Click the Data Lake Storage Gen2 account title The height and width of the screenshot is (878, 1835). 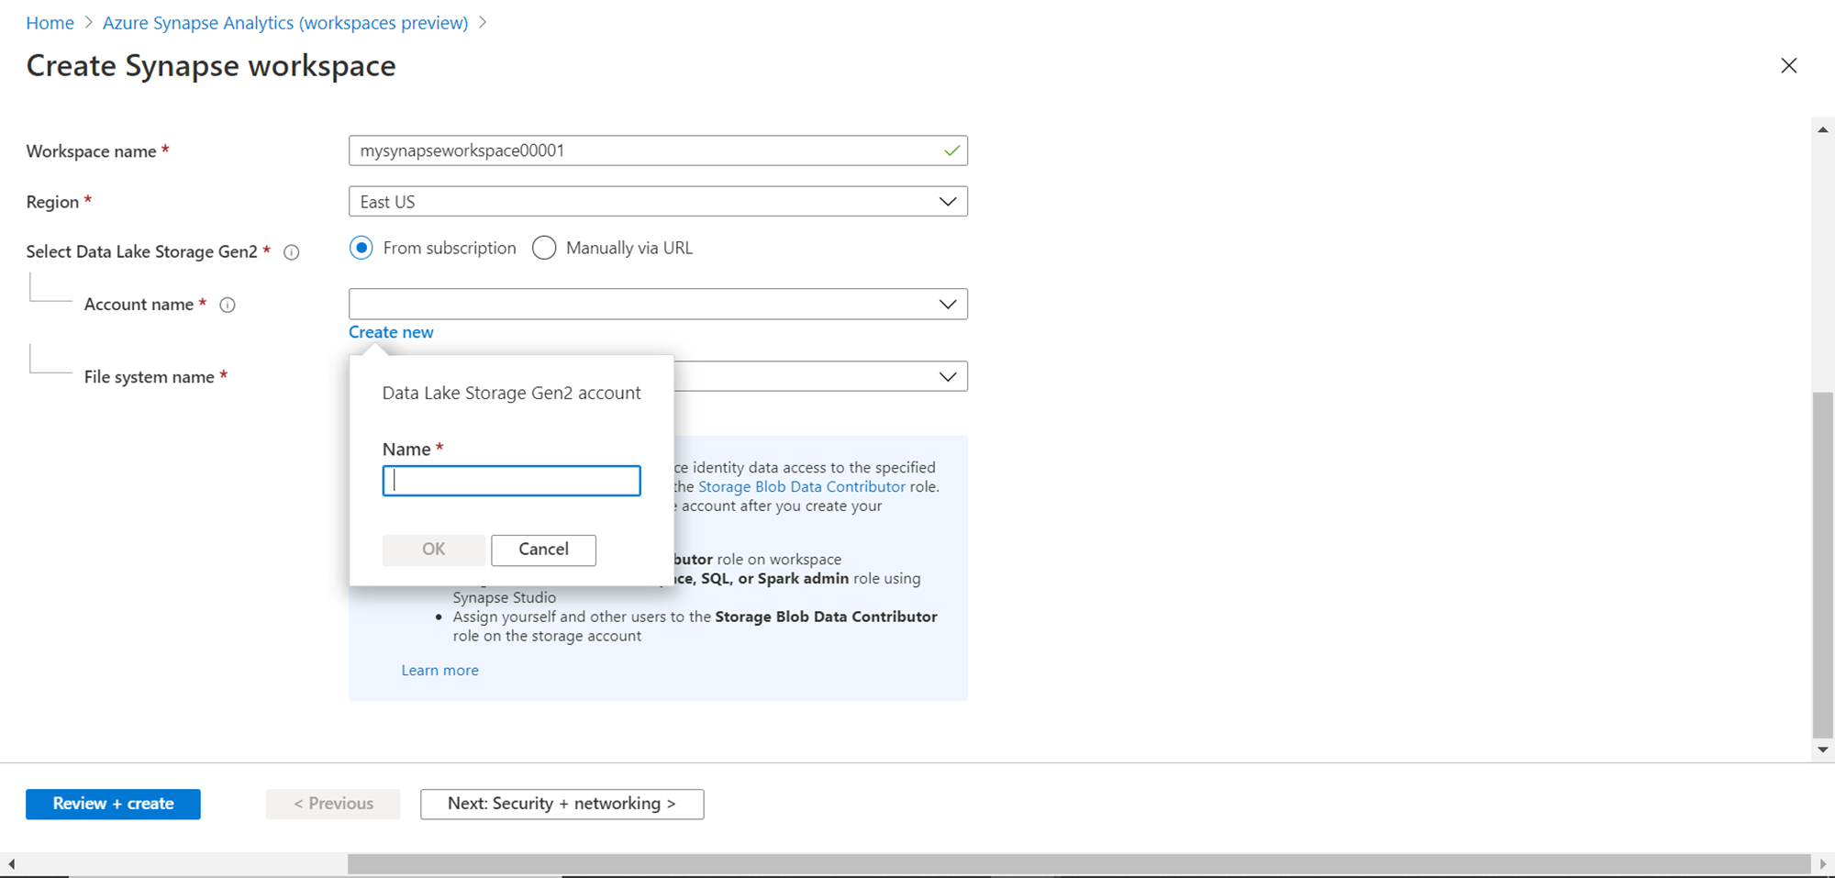[511, 393]
